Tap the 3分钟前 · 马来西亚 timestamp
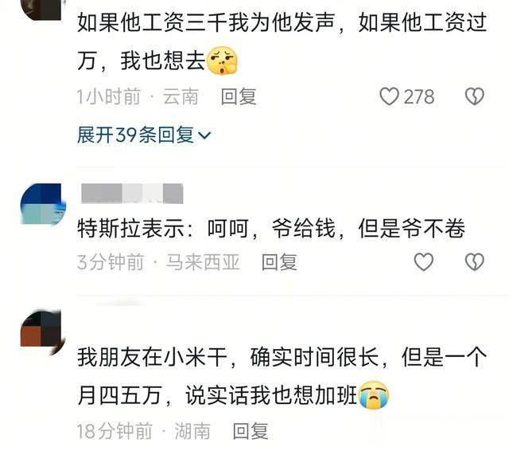Screen dimensions: 509x451 pyautogui.click(x=158, y=262)
